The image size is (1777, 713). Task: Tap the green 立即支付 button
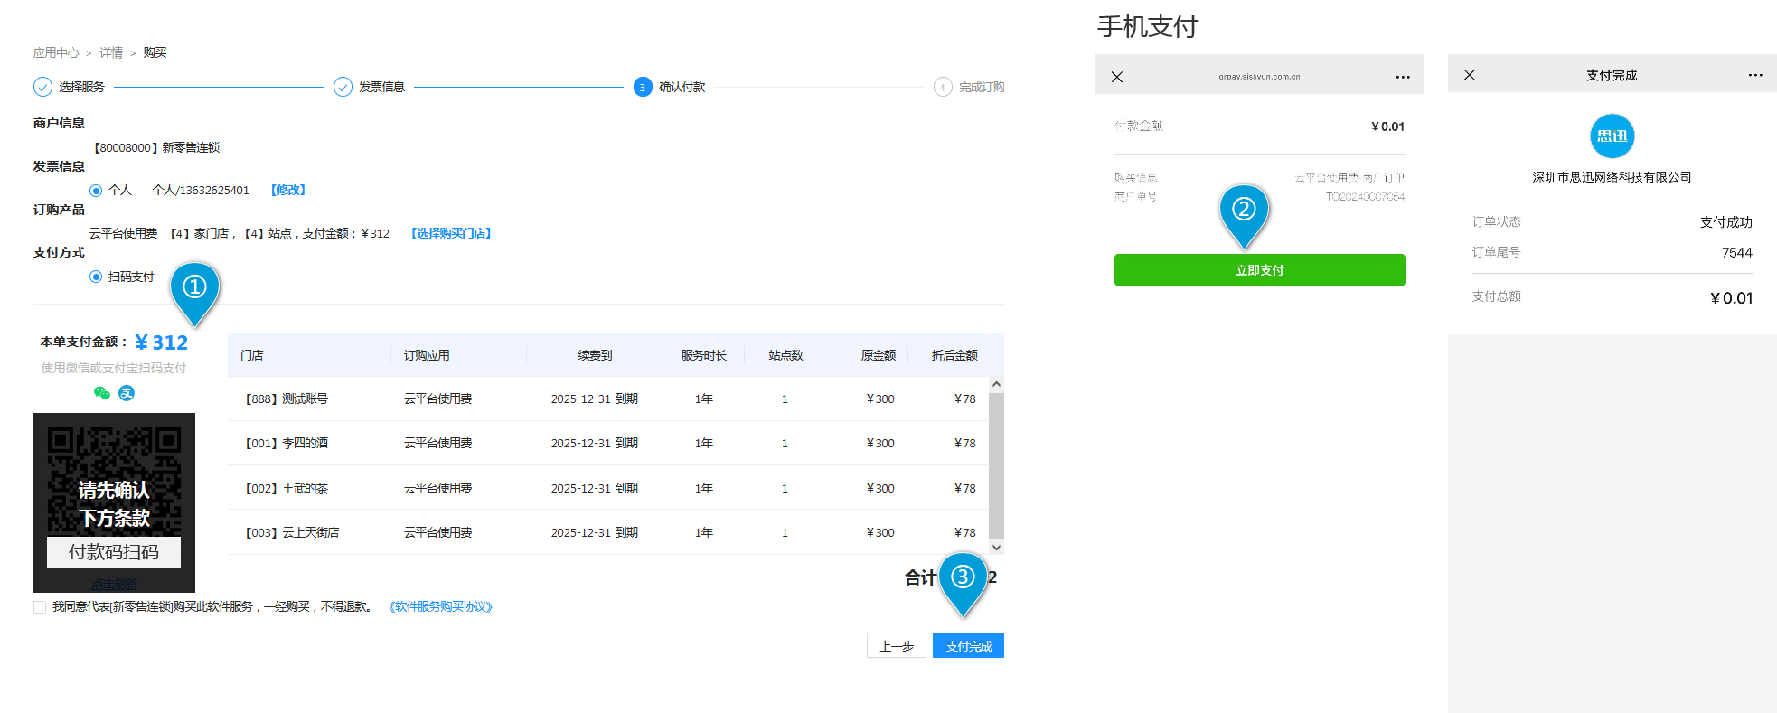[1259, 270]
